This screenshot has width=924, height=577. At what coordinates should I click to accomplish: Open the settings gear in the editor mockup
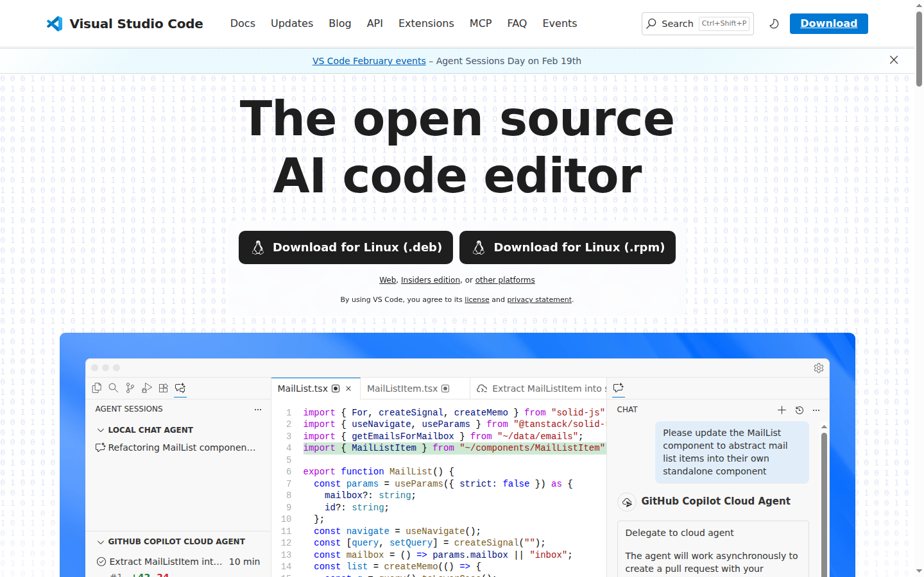point(818,368)
